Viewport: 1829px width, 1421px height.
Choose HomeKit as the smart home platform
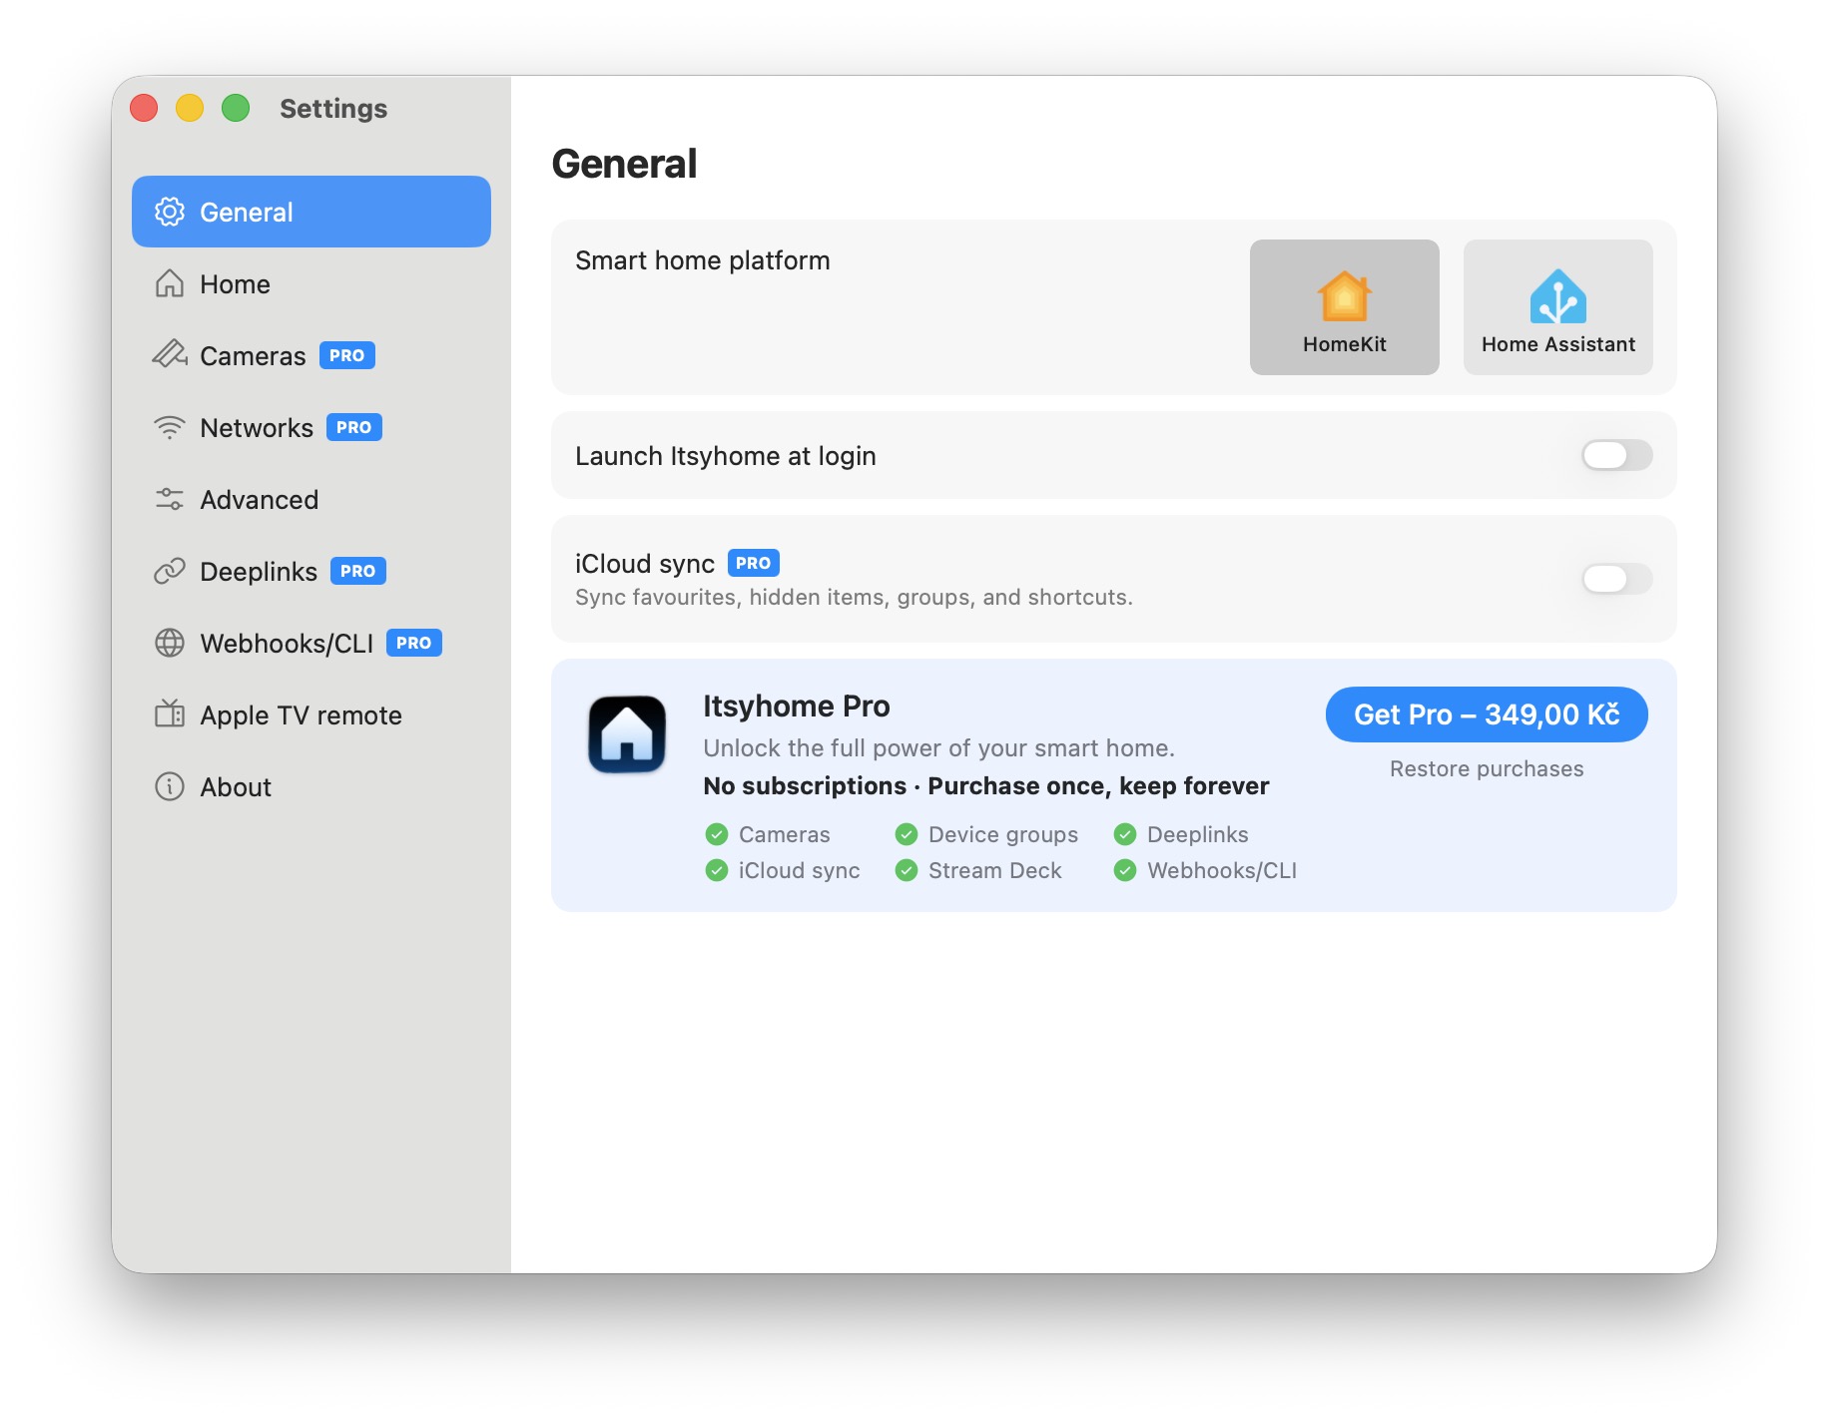pos(1345,307)
